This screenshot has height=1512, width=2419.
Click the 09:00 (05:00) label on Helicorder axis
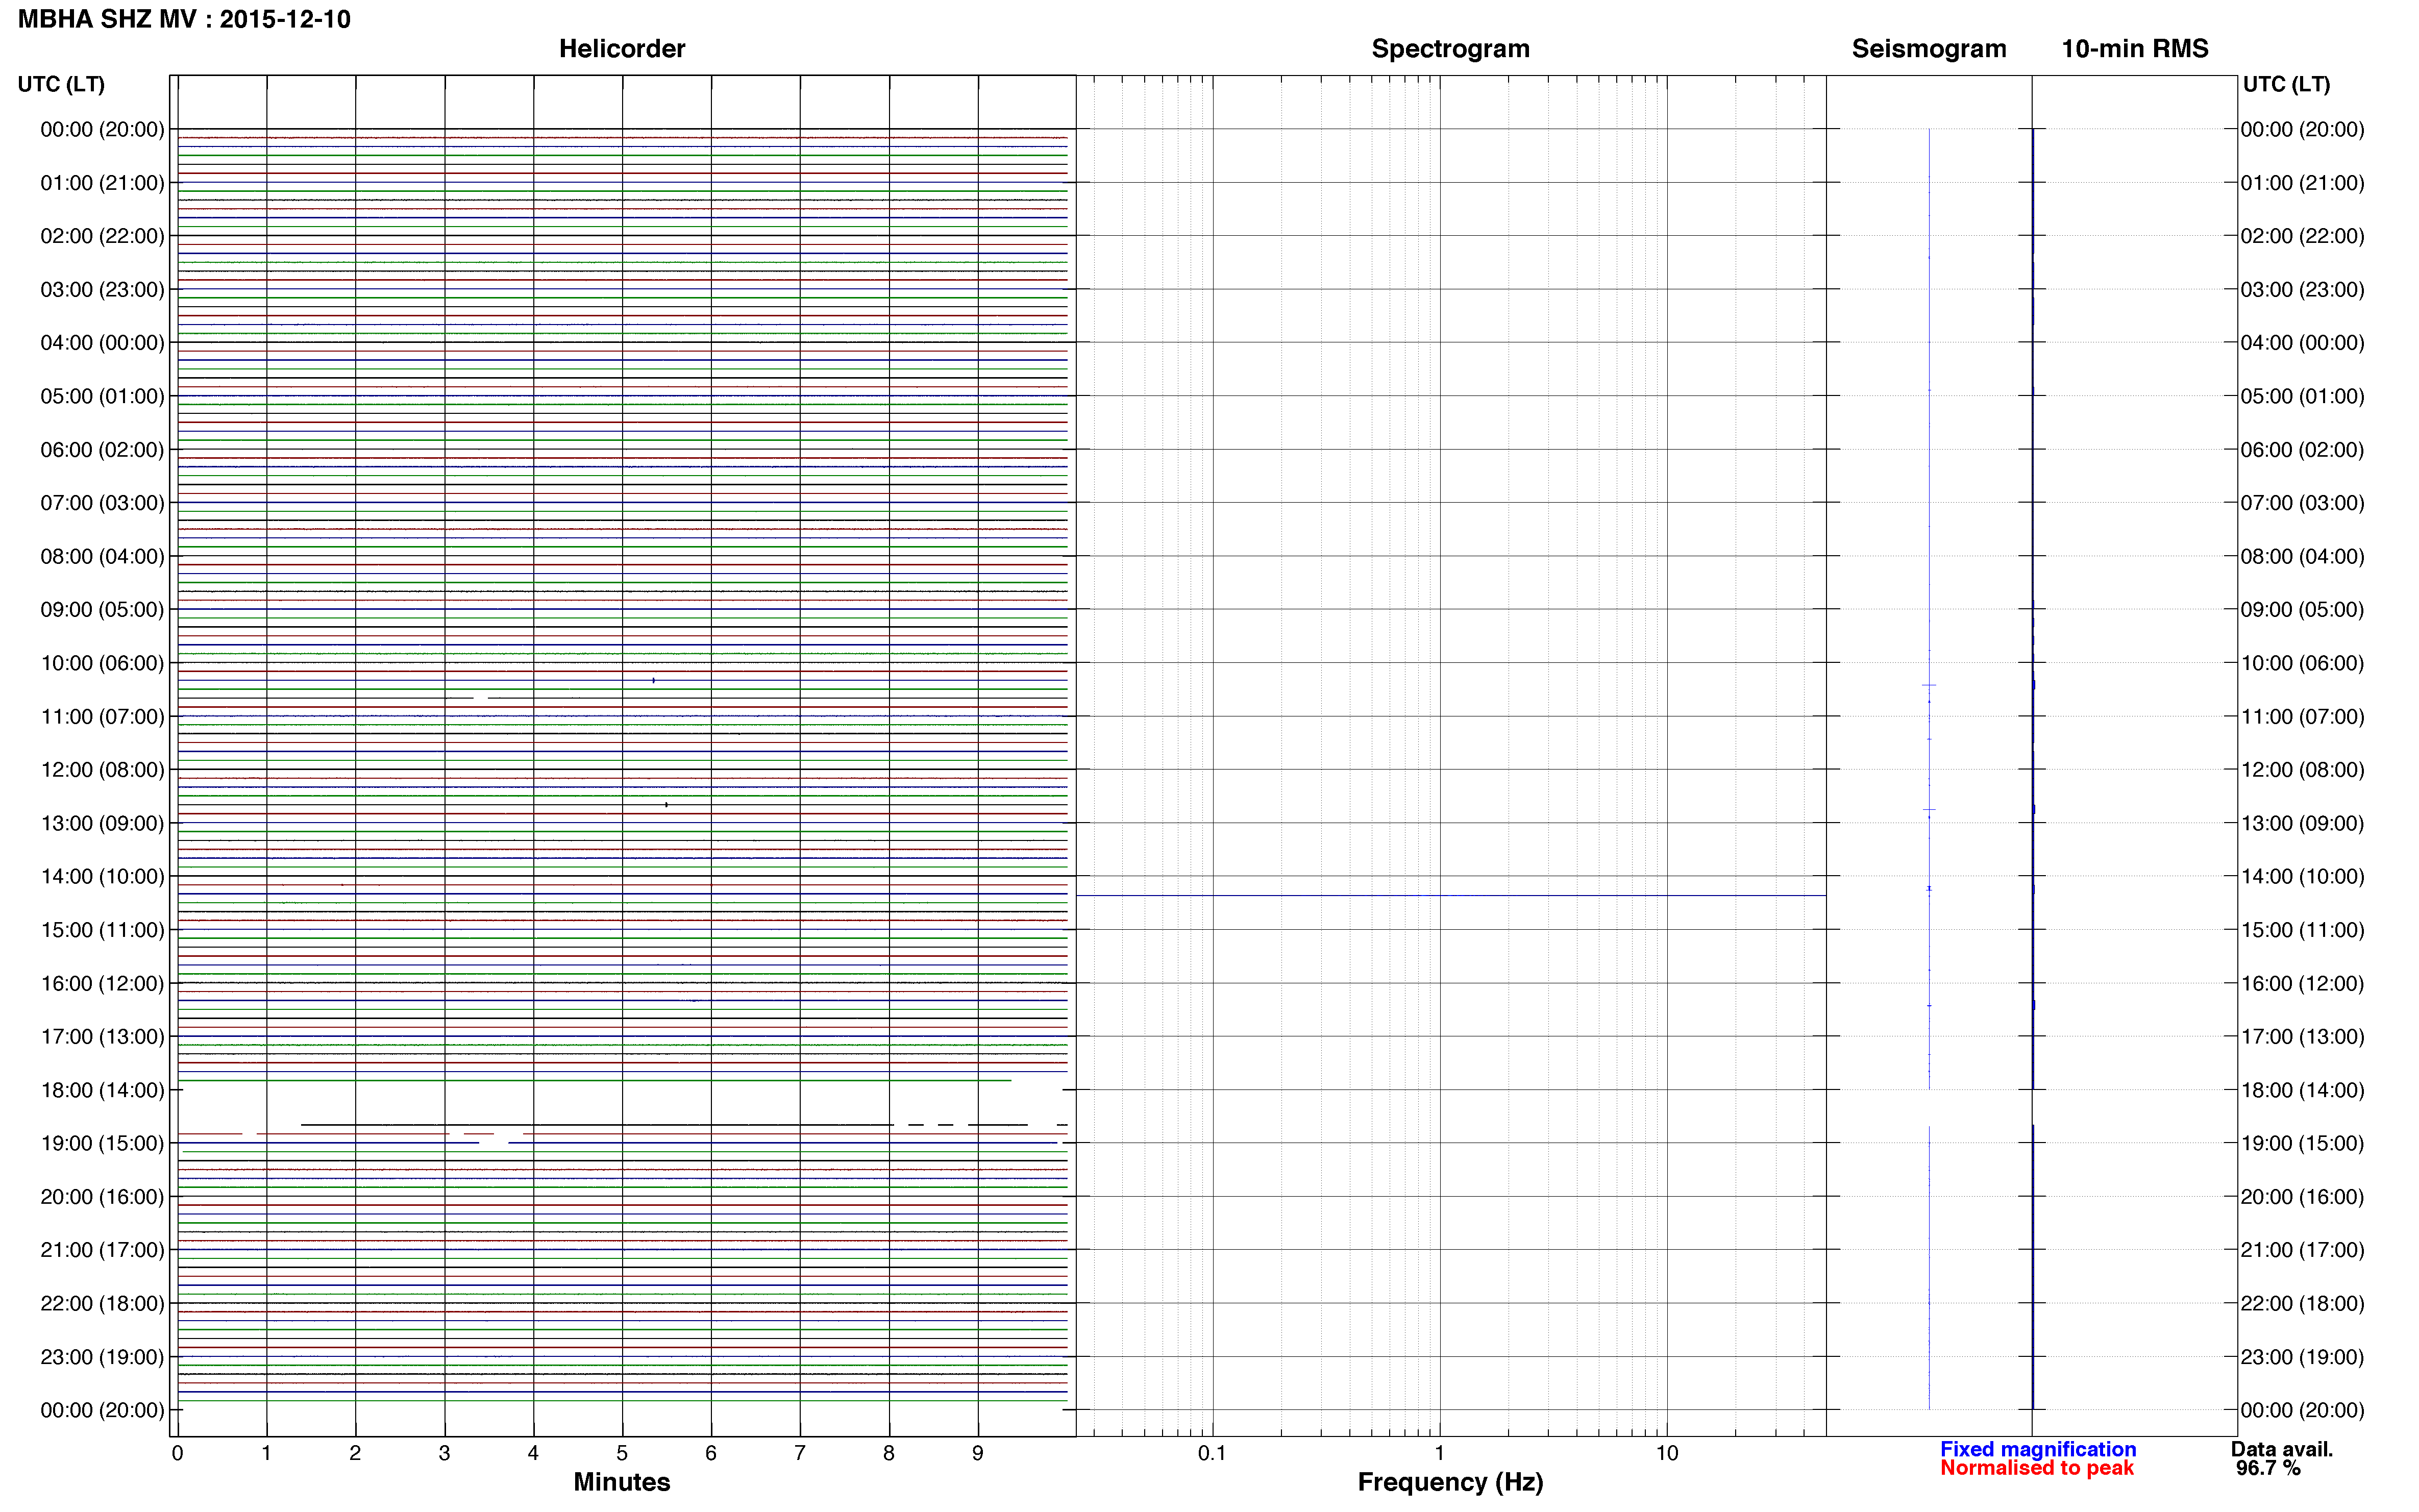pos(102,610)
